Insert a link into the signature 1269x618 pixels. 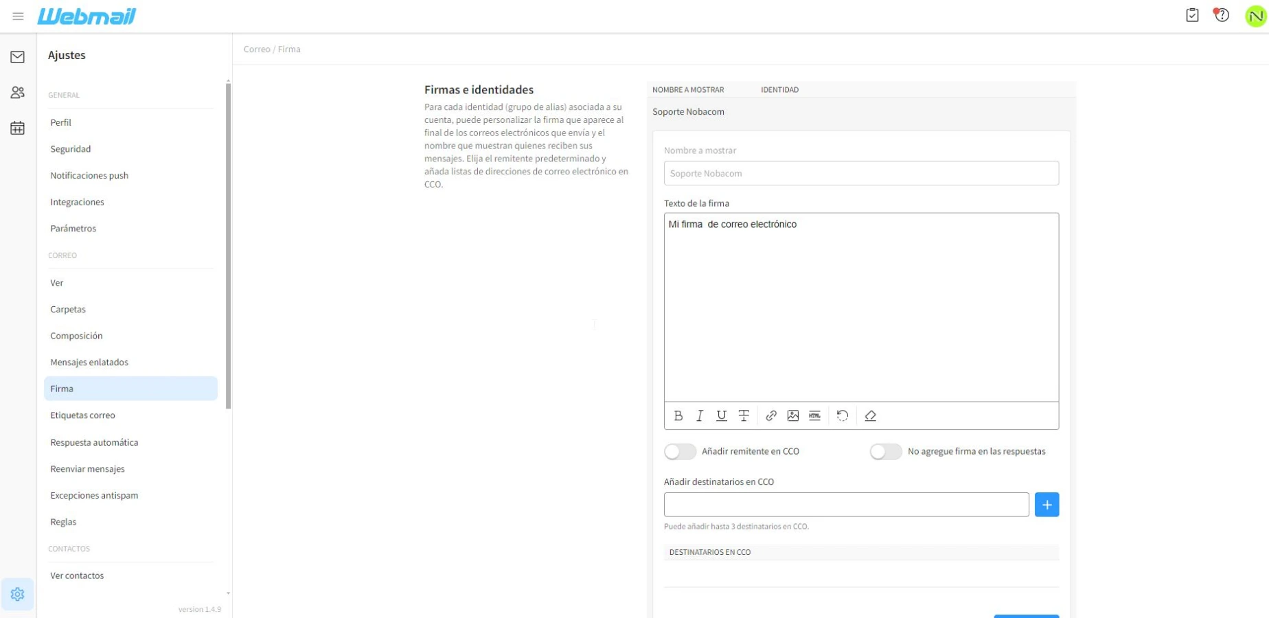(x=771, y=415)
